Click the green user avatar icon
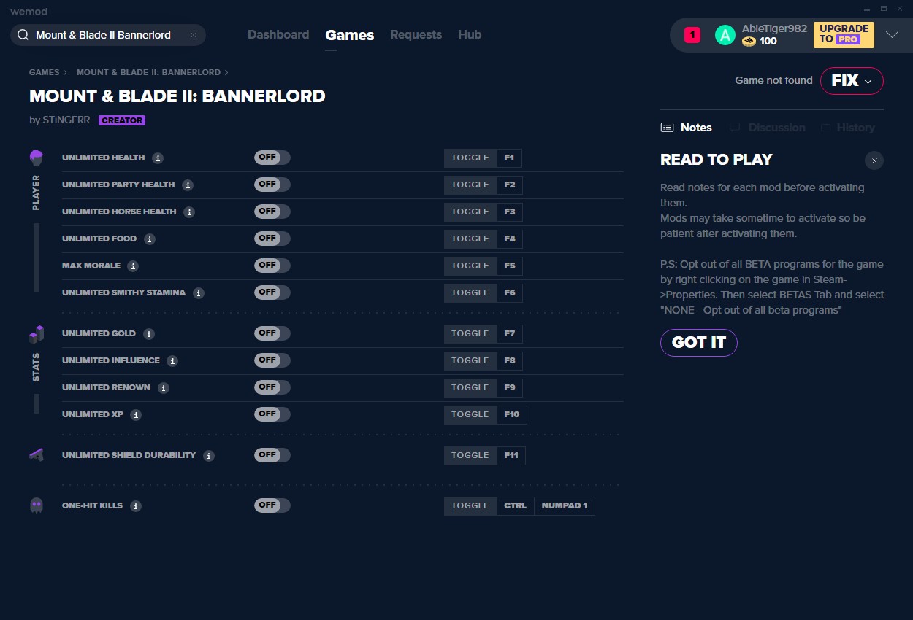Image resolution: width=913 pixels, height=620 pixels. pyautogui.click(x=725, y=35)
